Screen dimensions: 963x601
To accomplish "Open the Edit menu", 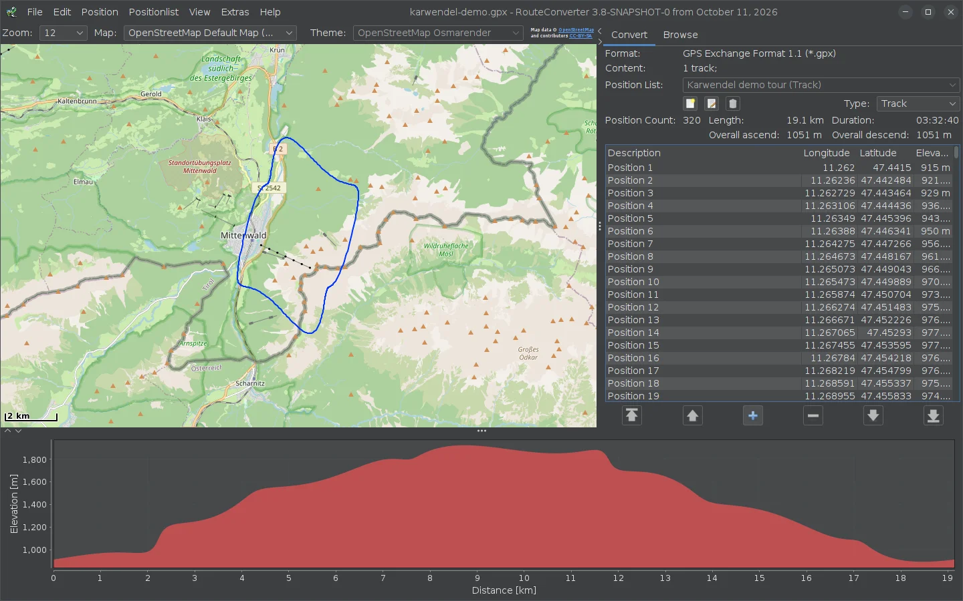I will 62,12.
